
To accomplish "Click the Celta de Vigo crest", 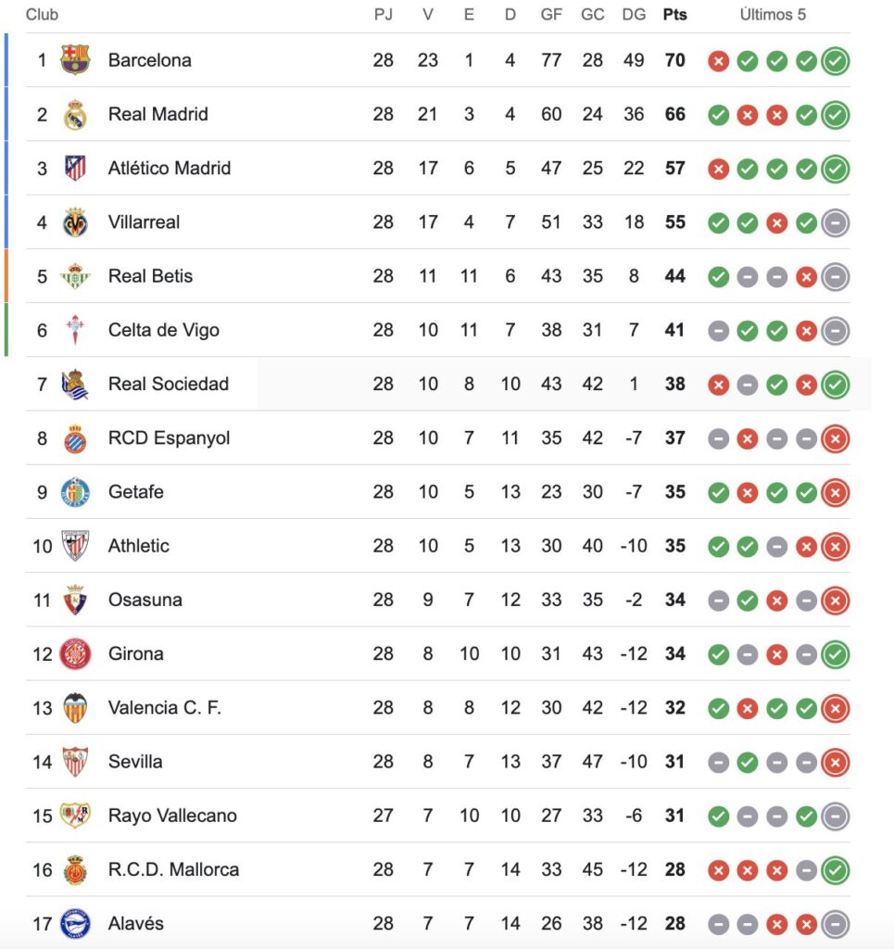I will coord(75,330).
